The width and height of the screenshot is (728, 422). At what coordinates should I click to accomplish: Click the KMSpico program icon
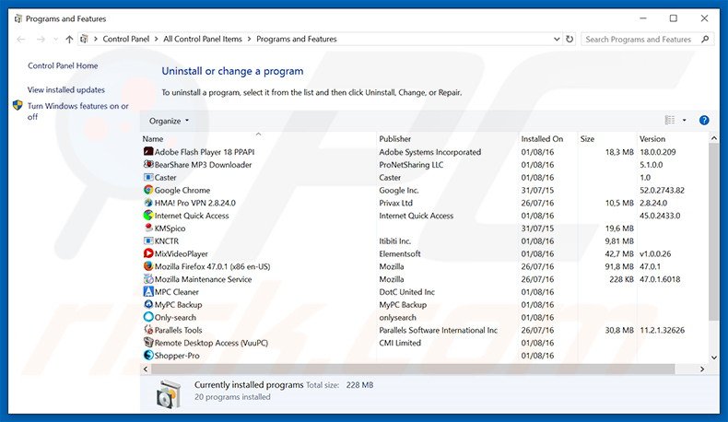pos(147,229)
